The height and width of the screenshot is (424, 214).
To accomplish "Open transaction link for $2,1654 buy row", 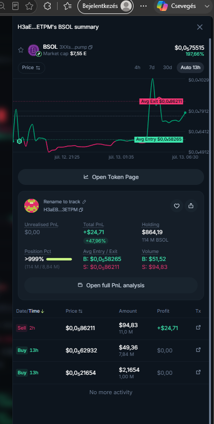I will (x=198, y=372).
